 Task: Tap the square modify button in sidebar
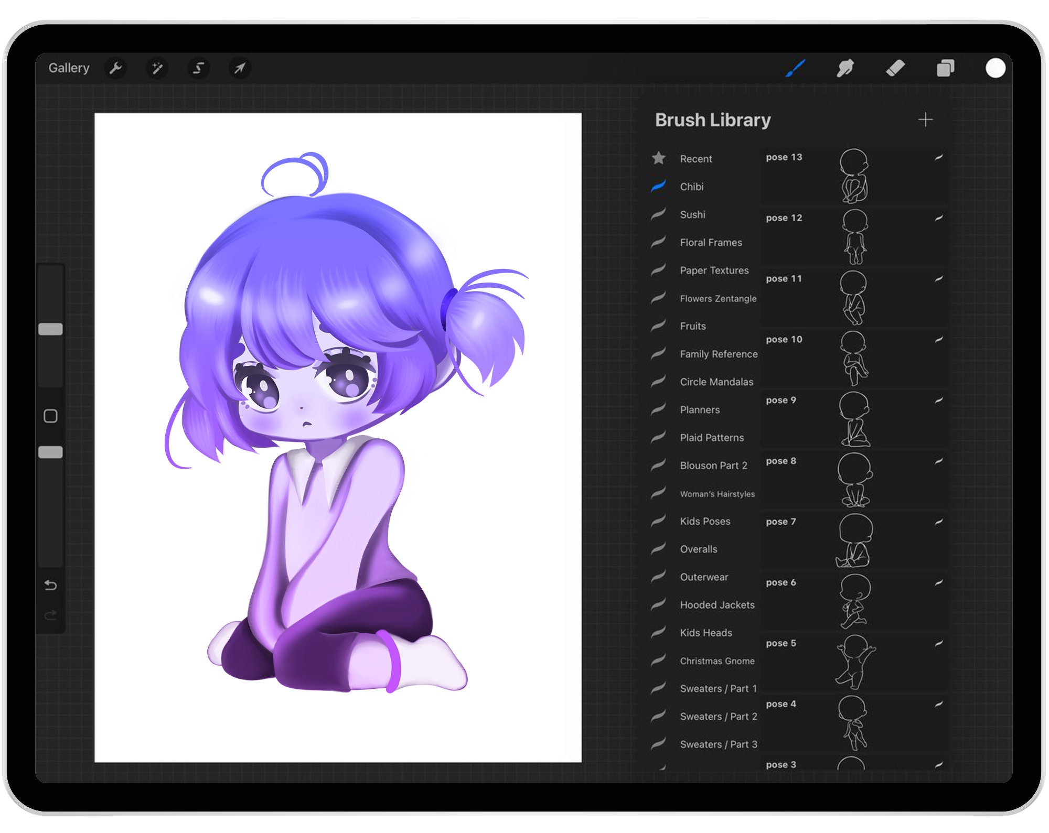coord(50,416)
